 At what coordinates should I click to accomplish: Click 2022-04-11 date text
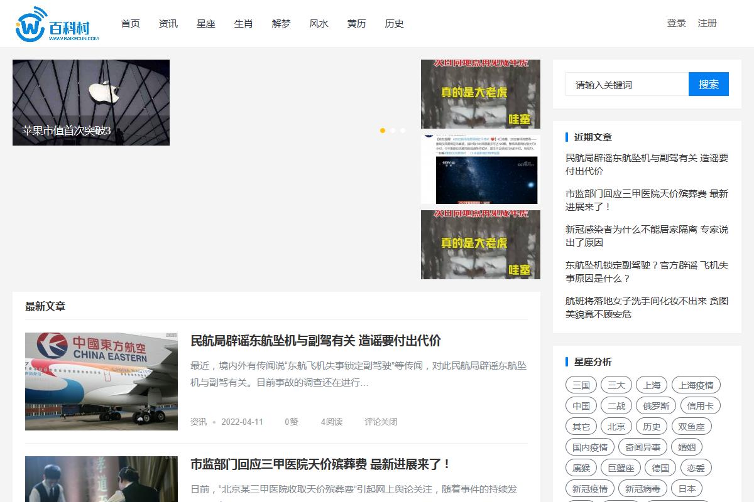click(243, 422)
